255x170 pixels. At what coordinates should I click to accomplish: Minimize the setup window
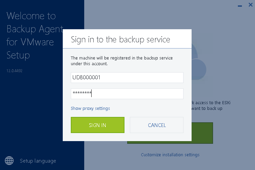coord(240,6)
